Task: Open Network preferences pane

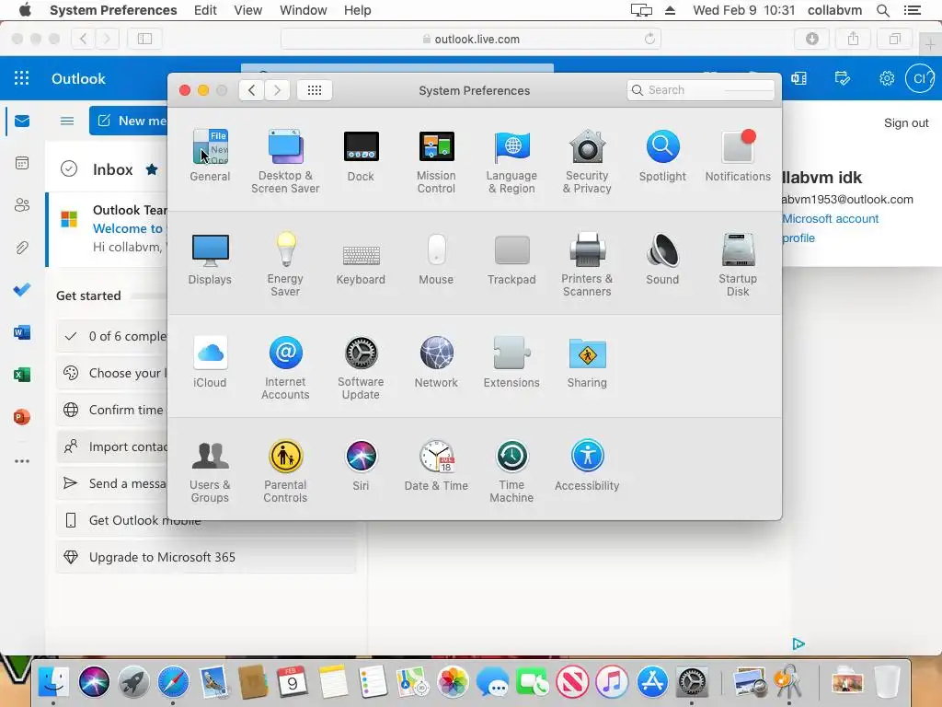Action: pyautogui.click(x=436, y=362)
